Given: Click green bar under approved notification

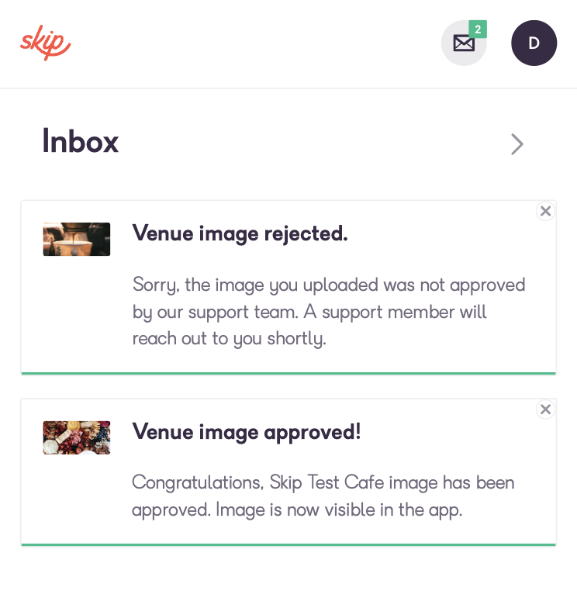Looking at the screenshot, I should pyautogui.click(x=288, y=544).
